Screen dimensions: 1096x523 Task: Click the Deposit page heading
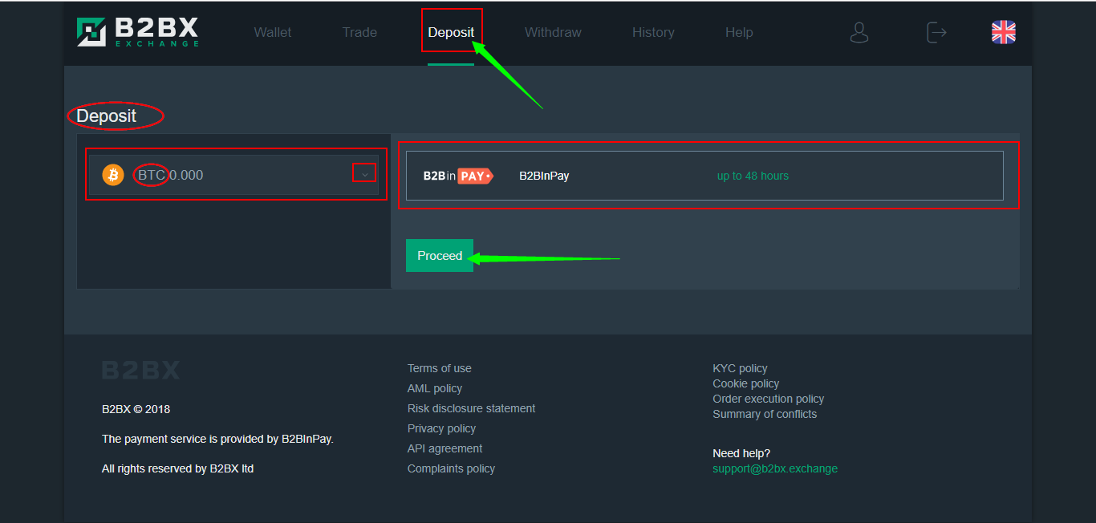106,116
